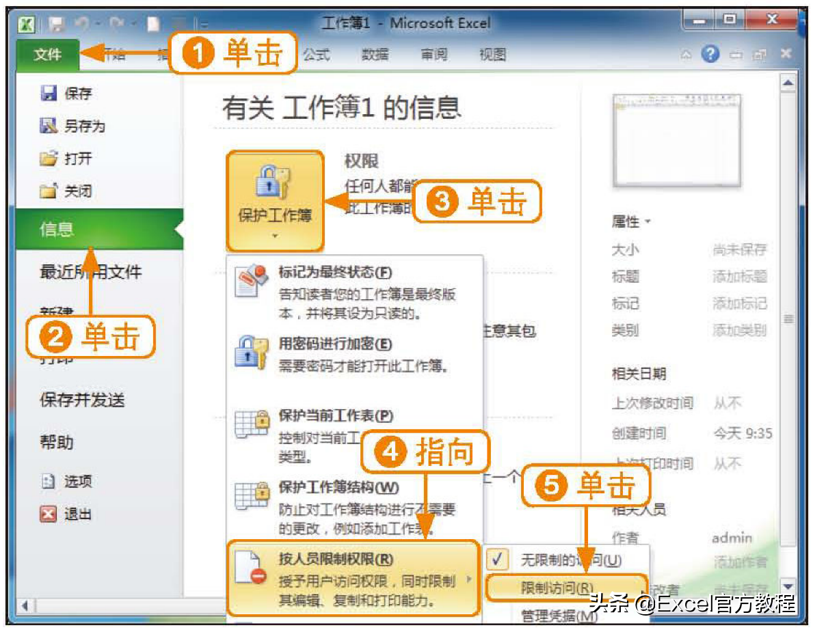Open 帮助 (Help) in the sidebar
The width and height of the screenshot is (813, 632).
[x=57, y=442]
